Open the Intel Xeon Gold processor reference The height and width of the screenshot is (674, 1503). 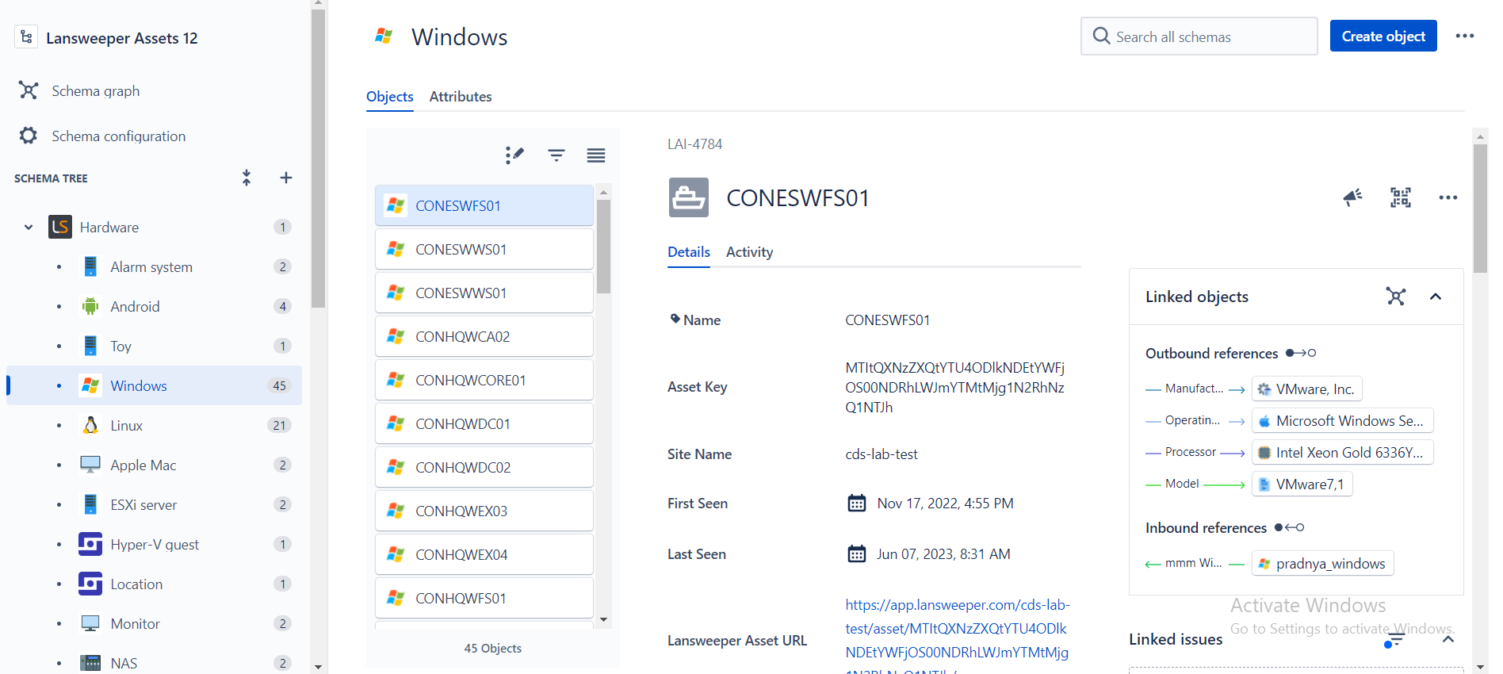pos(1342,453)
